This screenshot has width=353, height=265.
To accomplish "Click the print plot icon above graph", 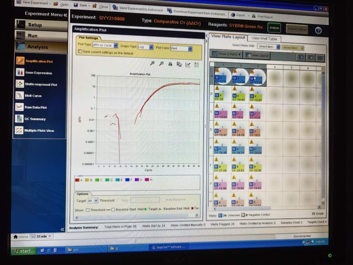I will 170,64.
